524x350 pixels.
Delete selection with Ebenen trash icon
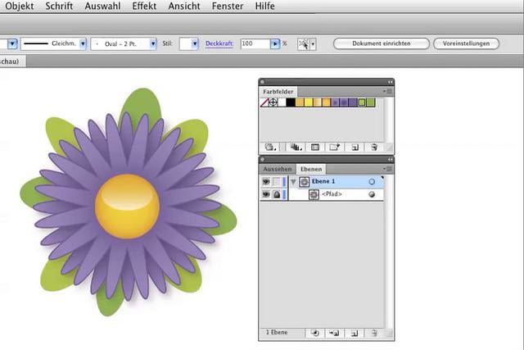tap(374, 333)
